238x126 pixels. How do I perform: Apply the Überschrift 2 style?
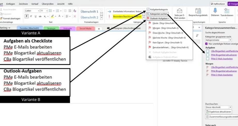pos(89,17)
